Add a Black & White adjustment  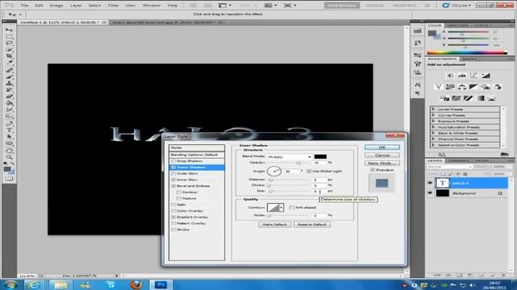(x=474, y=87)
